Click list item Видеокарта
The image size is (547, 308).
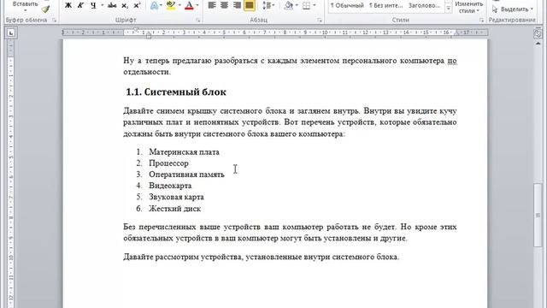point(170,186)
